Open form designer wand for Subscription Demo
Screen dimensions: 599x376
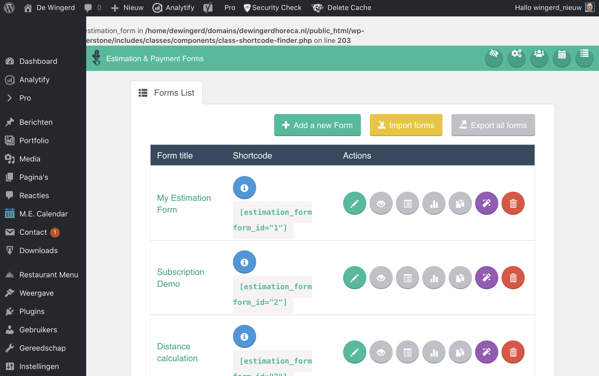tap(486, 278)
